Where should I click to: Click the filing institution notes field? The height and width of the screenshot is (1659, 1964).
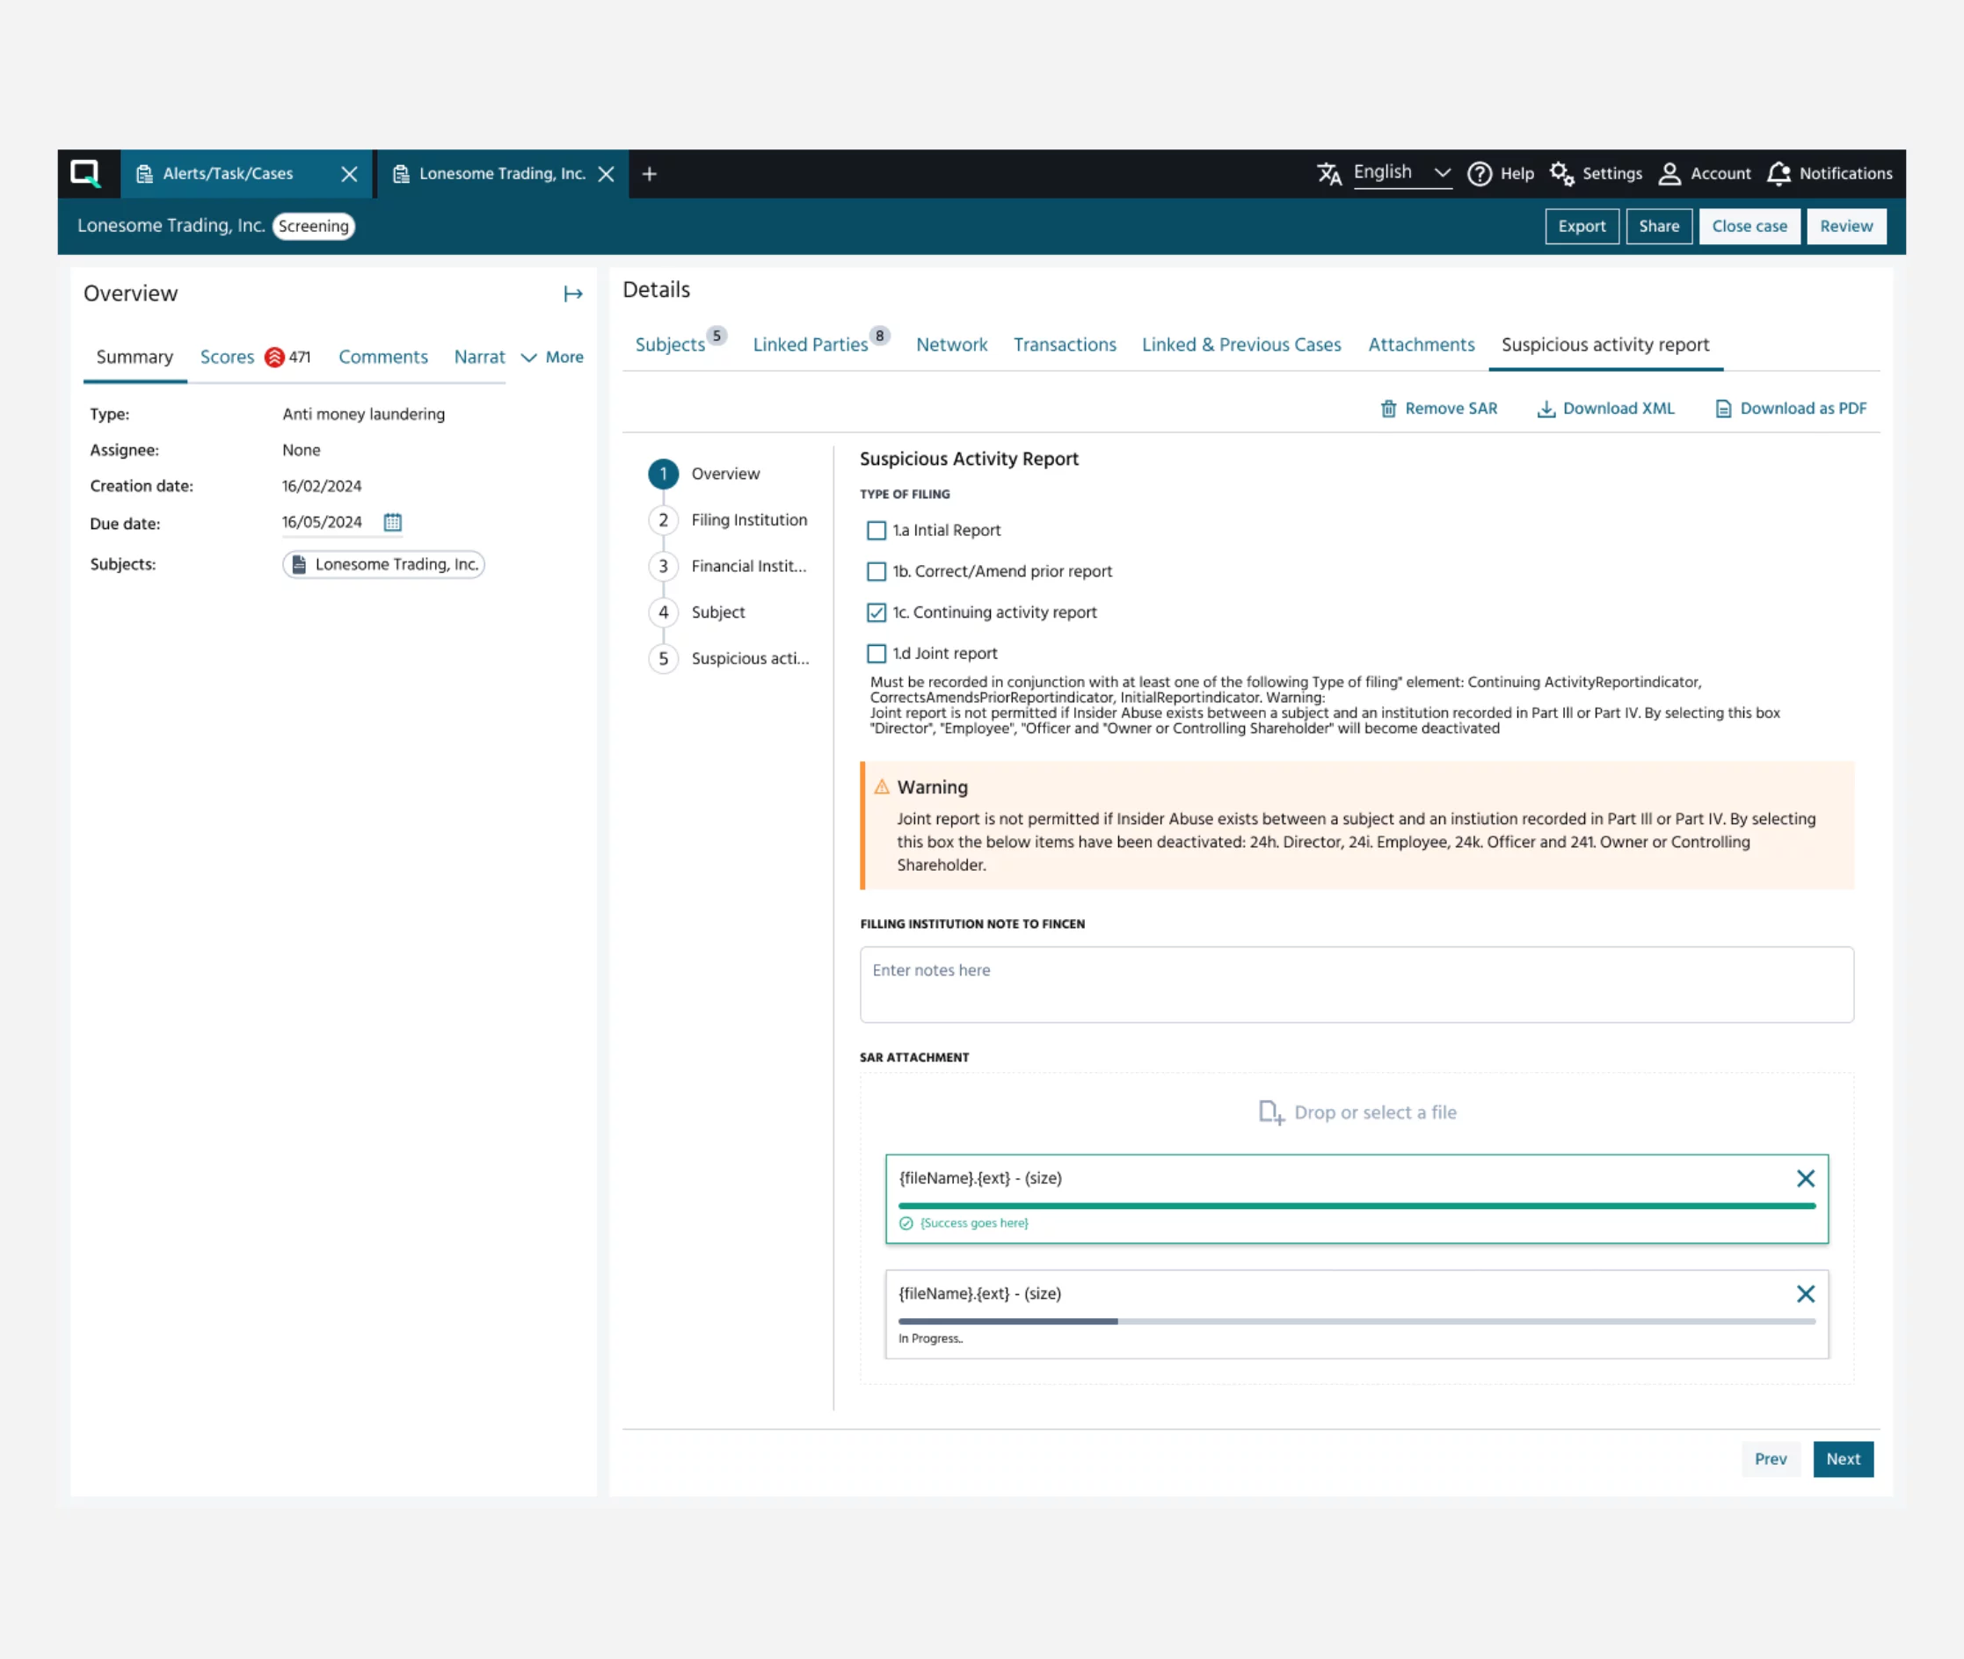pyautogui.click(x=1355, y=984)
